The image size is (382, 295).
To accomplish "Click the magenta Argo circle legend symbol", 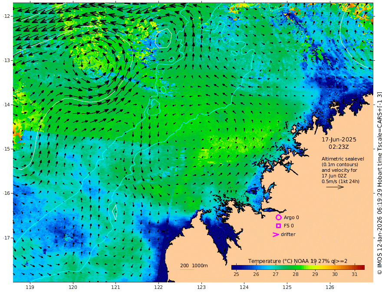I will 278,217.
